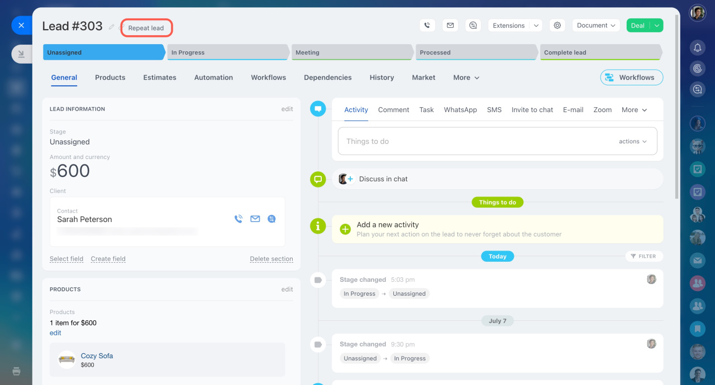Click the green Deal button

[637, 26]
